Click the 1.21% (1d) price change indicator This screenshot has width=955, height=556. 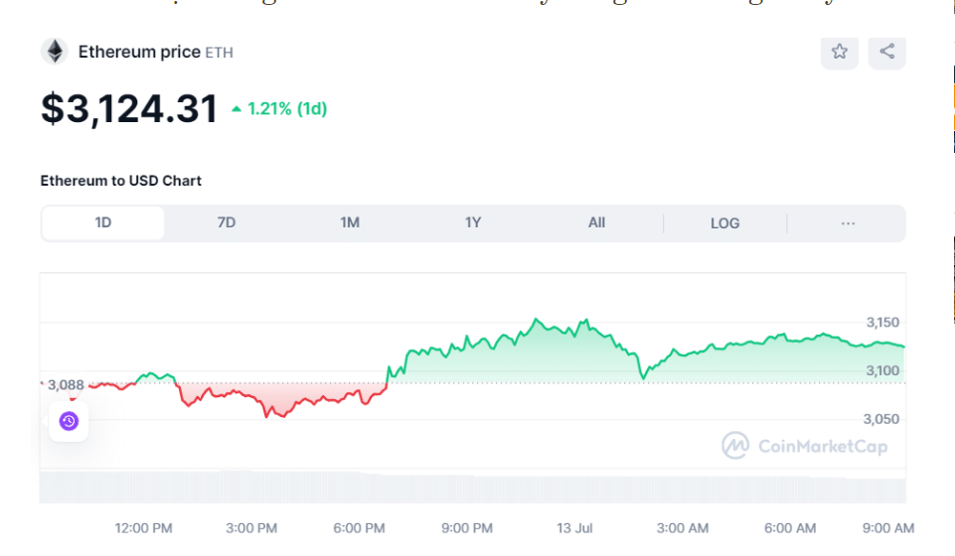(x=279, y=109)
